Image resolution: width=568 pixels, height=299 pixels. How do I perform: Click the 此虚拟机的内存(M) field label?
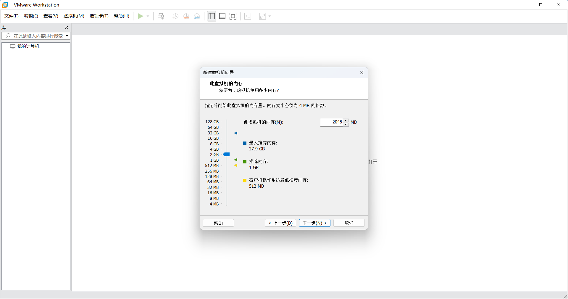click(264, 122)
